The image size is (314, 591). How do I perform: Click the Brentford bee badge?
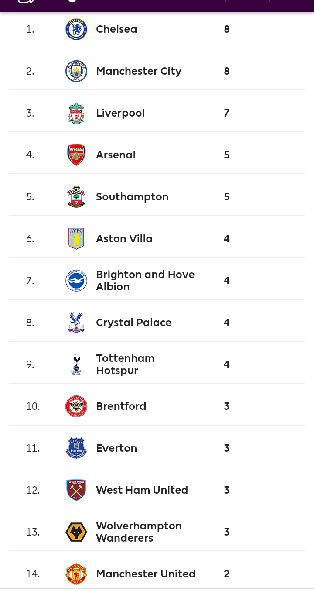point(76,406)
